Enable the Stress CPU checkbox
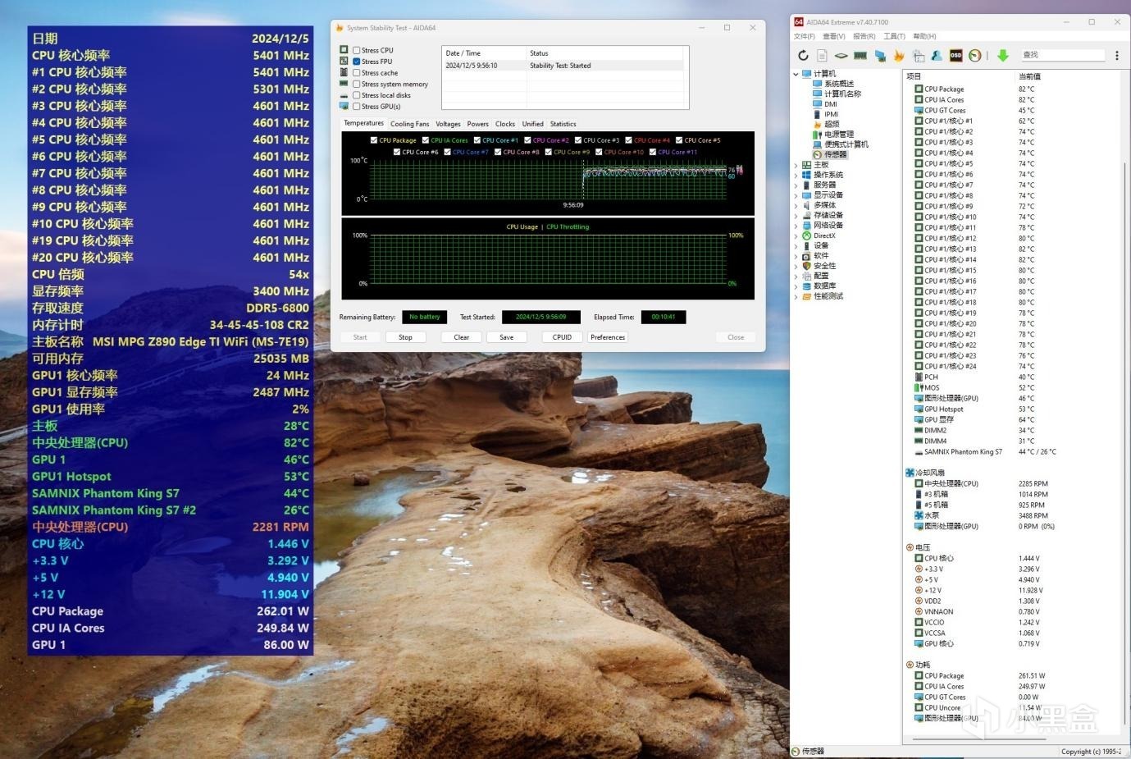Screen dimensions: 1131x759 pos(357,50)
